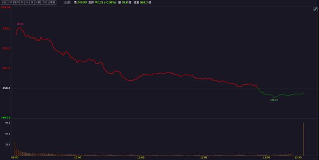Click the intraday high label above the peak
This screenshot has height=160, width=319.
[20, 24]
